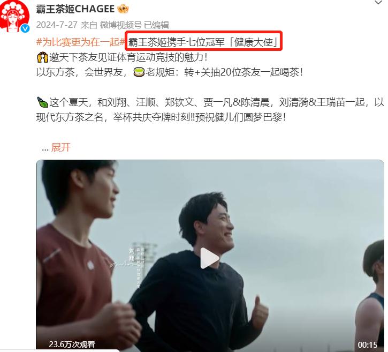Expand full post text with 展开
Screen dimensions: 388x352
click(x=61, y=147)
